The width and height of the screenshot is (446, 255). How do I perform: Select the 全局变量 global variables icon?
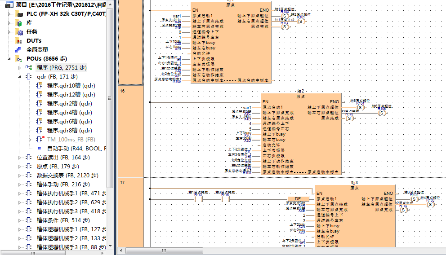click(x=19, y=50)
